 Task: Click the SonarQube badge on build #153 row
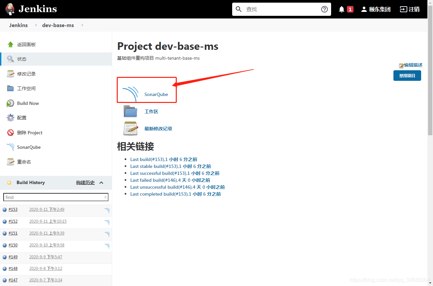[107, 210]
